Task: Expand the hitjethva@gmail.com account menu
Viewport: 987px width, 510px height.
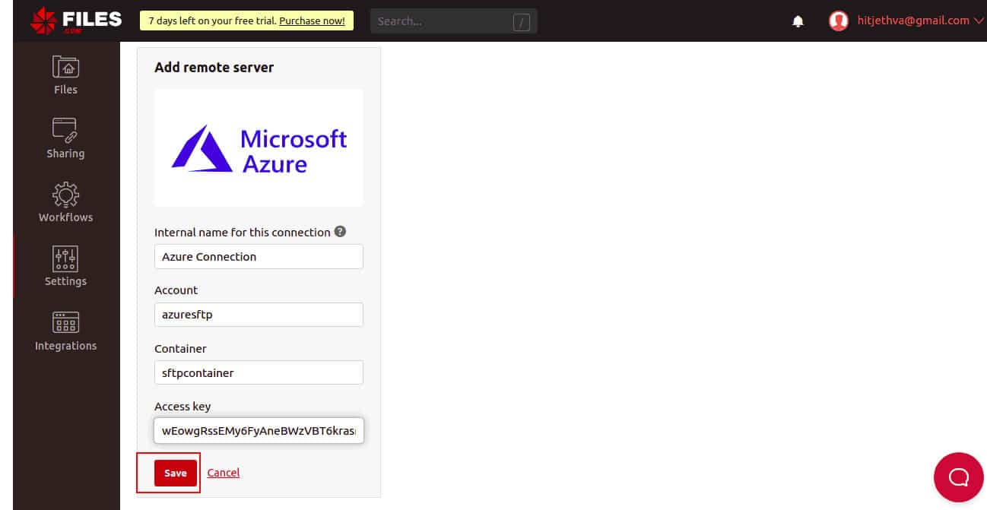Action: pos(919,21)
